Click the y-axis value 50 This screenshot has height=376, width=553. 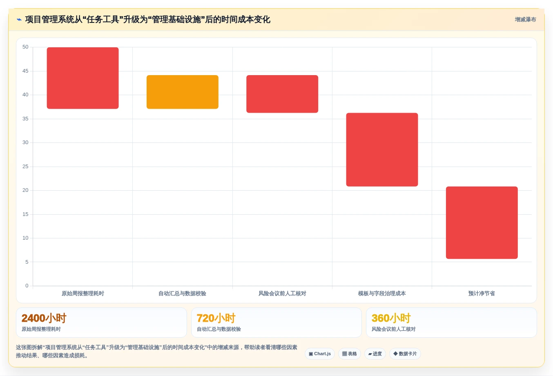tap(25, 47)
